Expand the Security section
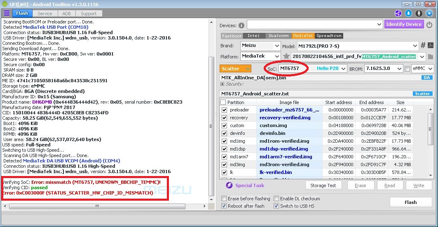Image resolution: width=438 pixels, height=227 pixels. [222, 84]
